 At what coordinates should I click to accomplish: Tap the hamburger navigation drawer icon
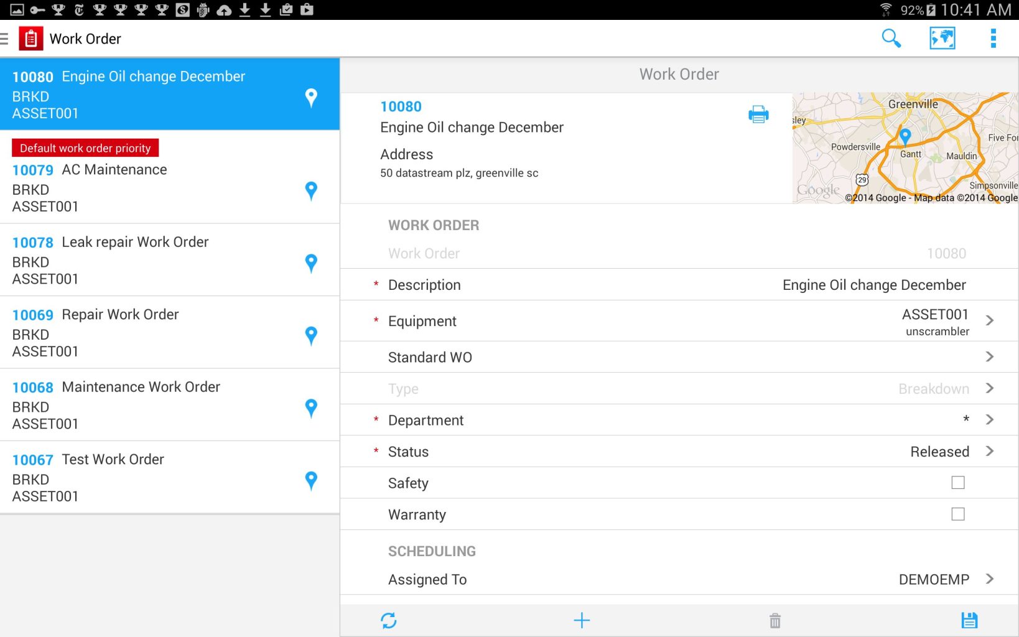coord(4,39)
